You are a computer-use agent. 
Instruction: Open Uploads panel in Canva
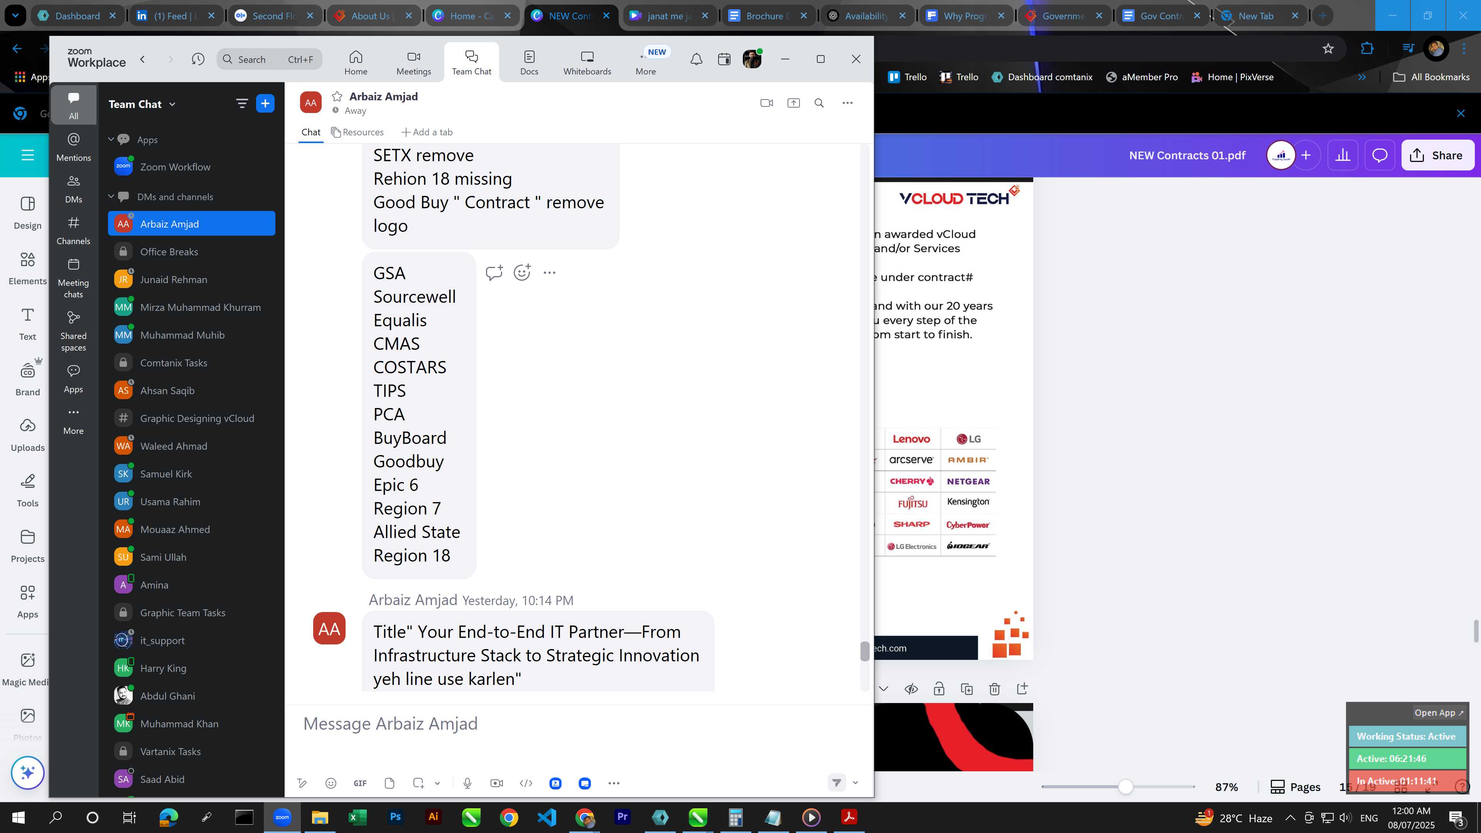click(x=28, y=435)
